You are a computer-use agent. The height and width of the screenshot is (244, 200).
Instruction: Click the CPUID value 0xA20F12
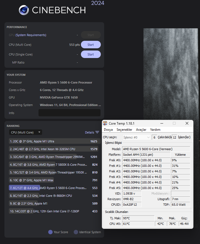point(132,205)
